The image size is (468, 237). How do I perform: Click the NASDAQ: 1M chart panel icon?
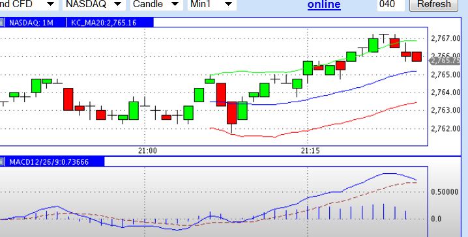(2, 22)
